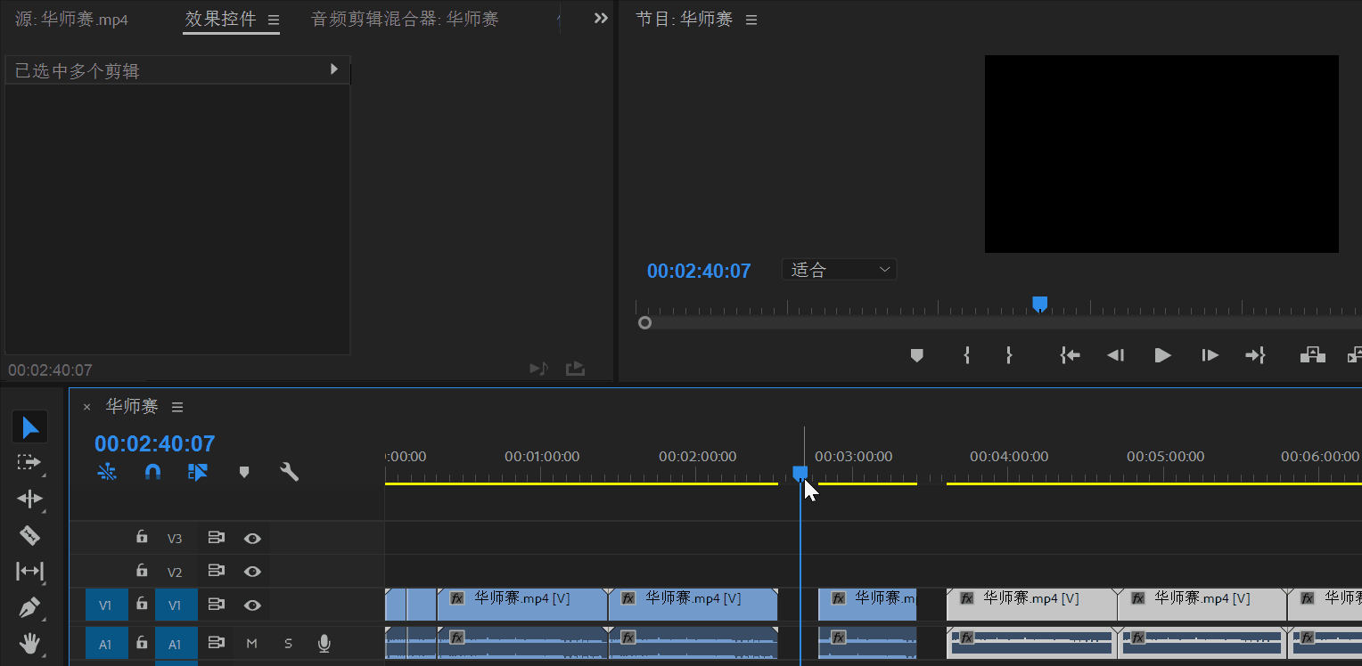Image resolution: width=1362 pixels, height=666 pixels.
Task: Pick the Hand tool
Action: [29, 642]
